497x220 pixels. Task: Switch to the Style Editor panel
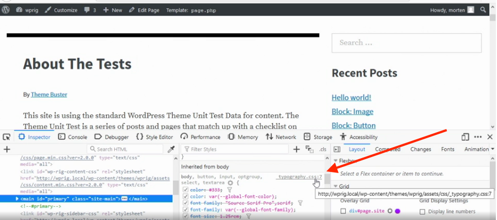coord(155,137)
